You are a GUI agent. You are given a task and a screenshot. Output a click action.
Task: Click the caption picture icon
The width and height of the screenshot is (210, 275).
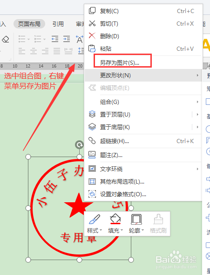click(92, 155)
